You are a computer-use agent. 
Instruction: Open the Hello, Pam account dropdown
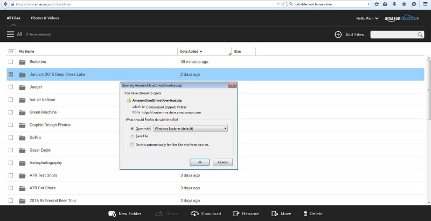(x=370, y=18)
